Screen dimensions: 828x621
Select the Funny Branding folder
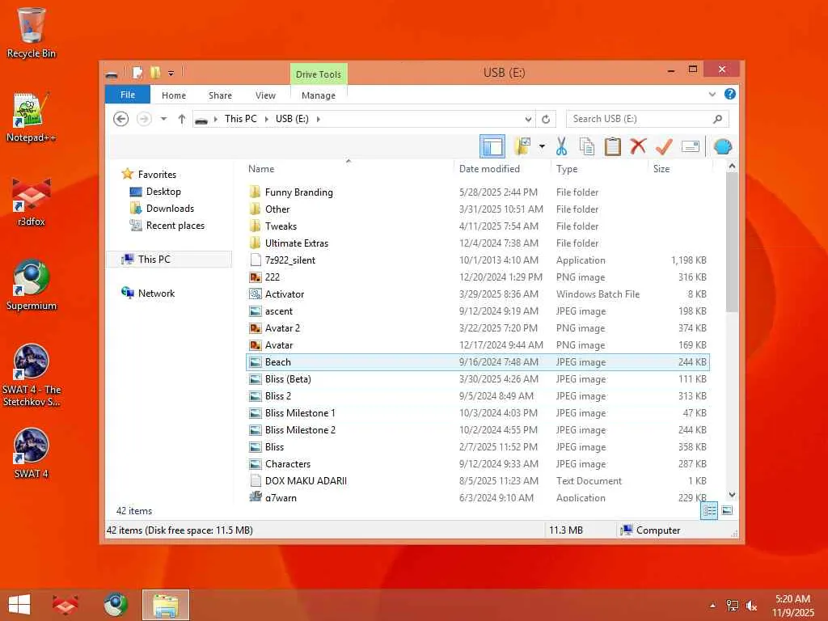tap(478, 192)
